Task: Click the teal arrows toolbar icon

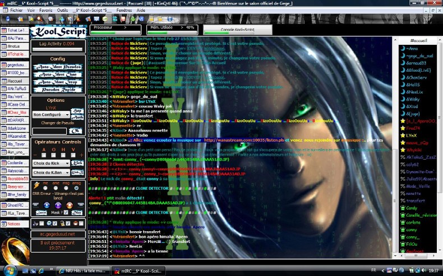Action: point(115,19)
